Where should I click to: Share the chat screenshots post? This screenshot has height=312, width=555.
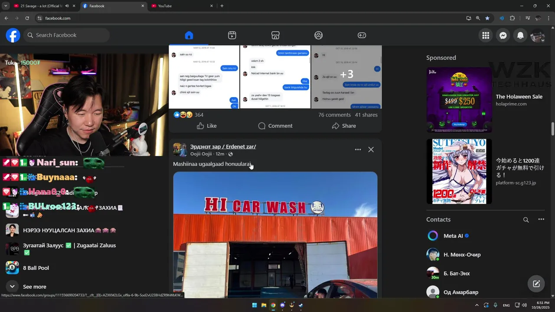click(344, 126)
